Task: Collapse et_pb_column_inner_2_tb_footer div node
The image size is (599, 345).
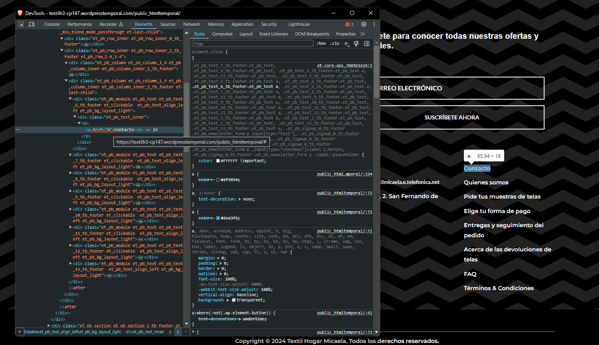Action: point(66,81)
